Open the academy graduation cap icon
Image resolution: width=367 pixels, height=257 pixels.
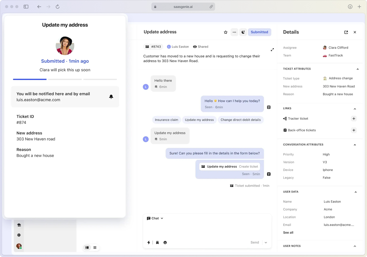(x=19, y=225)
